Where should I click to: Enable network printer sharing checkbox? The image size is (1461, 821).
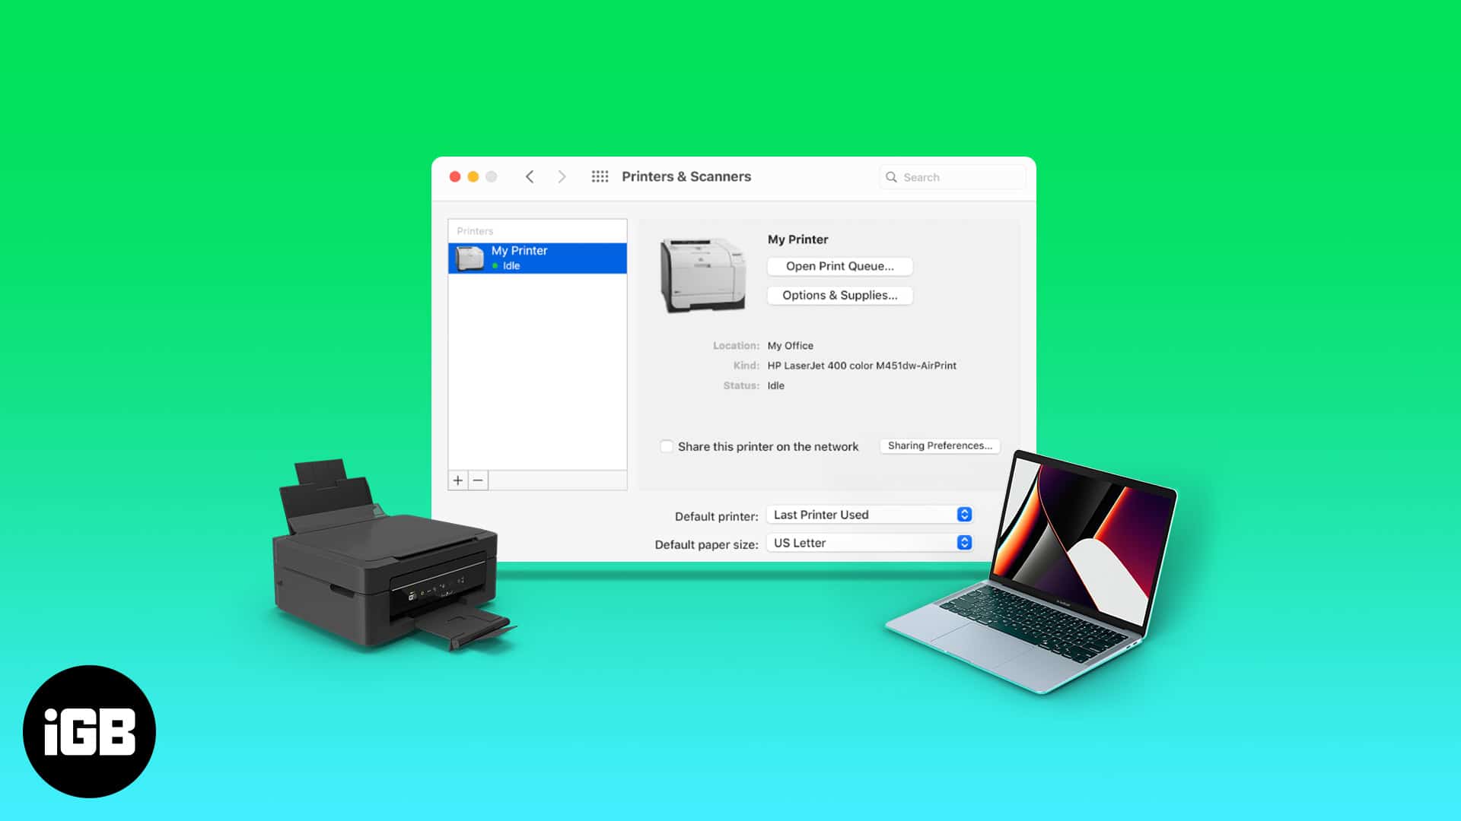coord(664,445)
